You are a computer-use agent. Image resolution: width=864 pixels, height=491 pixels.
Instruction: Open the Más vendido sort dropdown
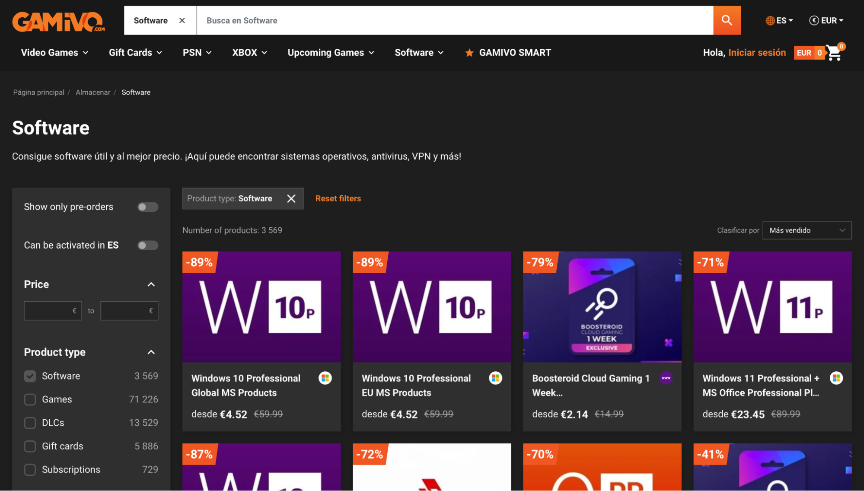pyautogui.click(x=807, y=230)
